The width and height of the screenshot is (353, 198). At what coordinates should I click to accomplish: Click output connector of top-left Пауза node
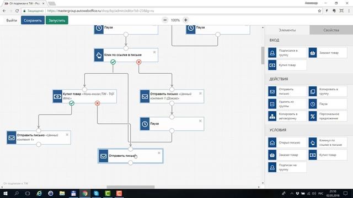point(126,34)
